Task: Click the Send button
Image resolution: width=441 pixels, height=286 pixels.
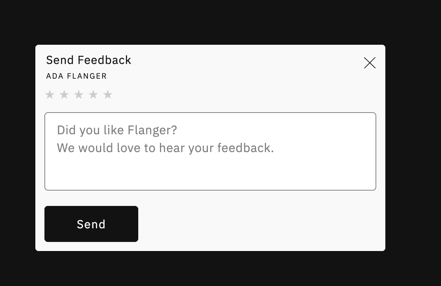Action: 91,224
